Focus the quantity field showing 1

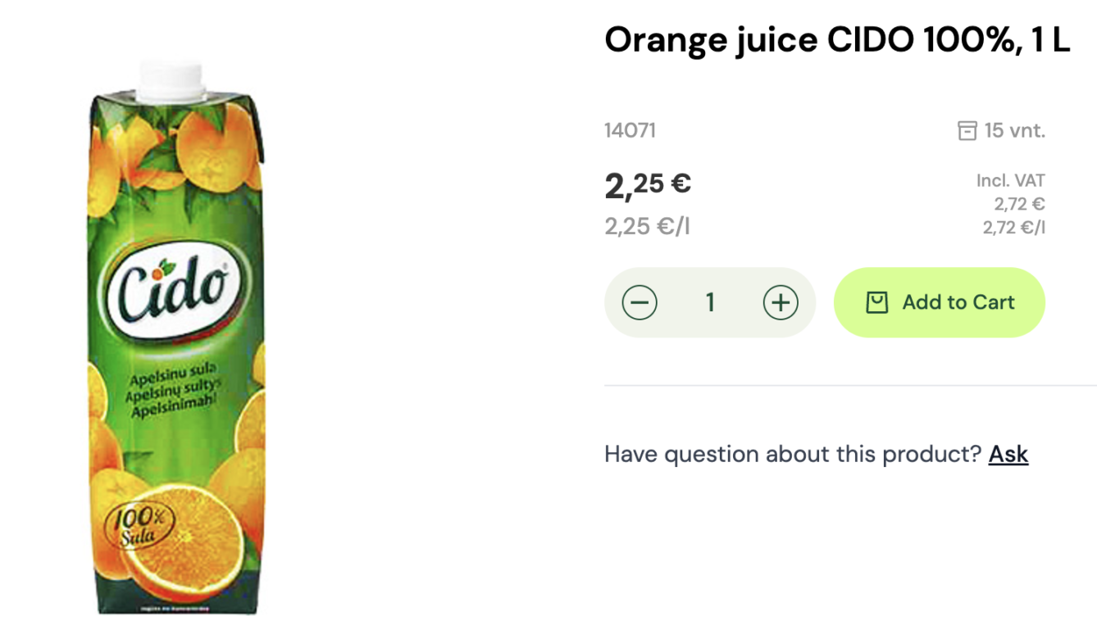pyautogui.click(x=710, y=302)
